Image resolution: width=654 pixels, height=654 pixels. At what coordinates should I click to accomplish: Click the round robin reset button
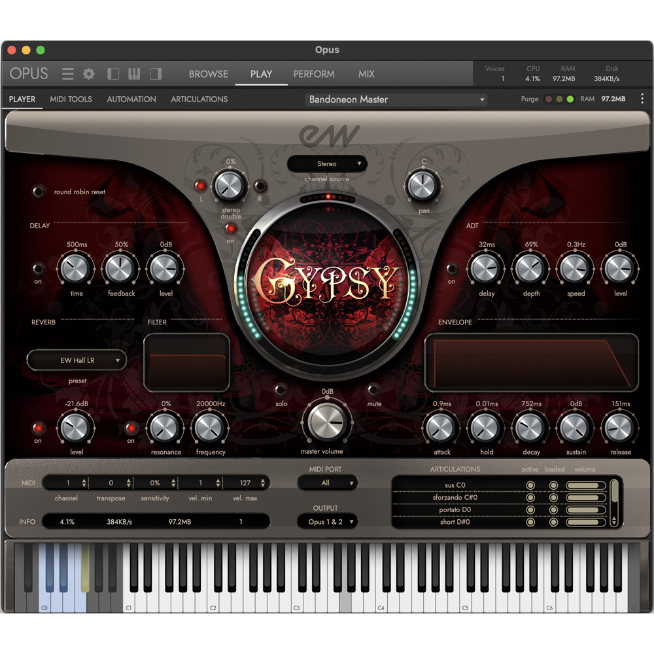point(40,192)
